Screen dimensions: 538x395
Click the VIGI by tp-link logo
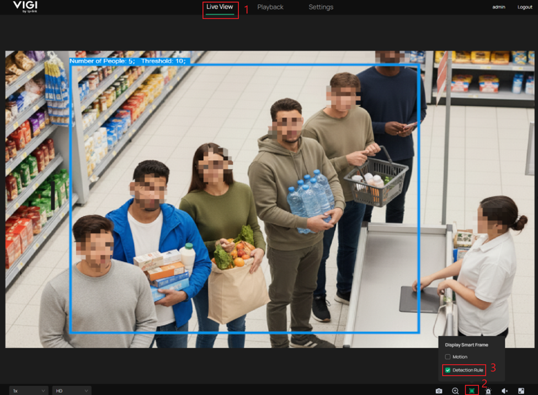coord(25,7)
